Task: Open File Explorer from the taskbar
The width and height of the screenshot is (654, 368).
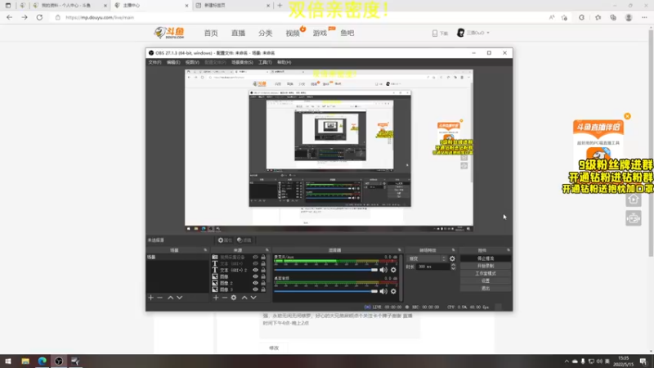Action: 25,361
